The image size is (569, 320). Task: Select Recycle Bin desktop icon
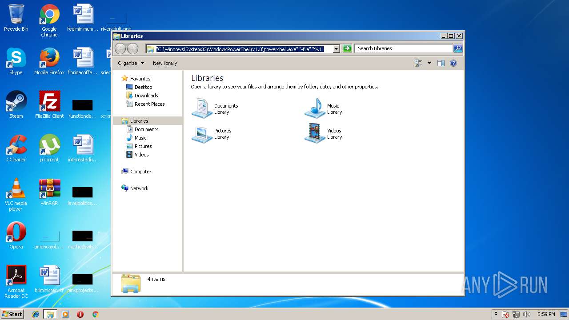16,18
